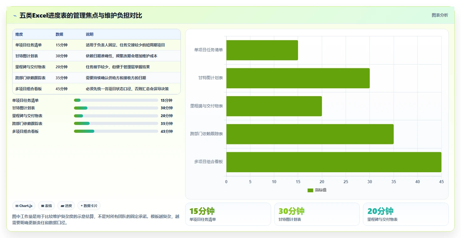Click the 甘特图计划表 bar in the chart

click(x=298, y=78)
